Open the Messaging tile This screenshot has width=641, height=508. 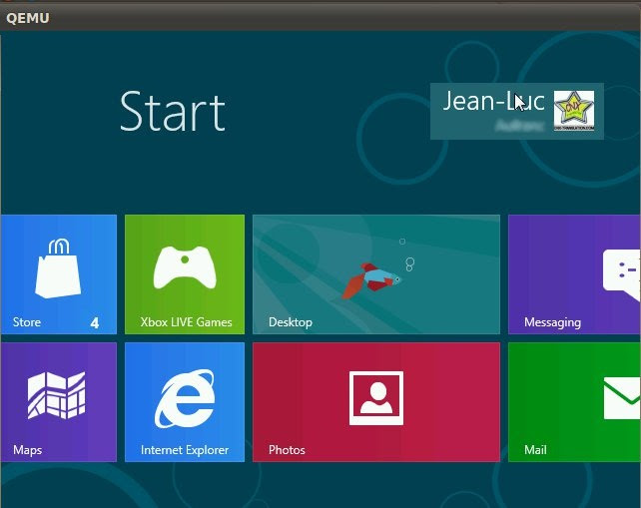(574, 274)
